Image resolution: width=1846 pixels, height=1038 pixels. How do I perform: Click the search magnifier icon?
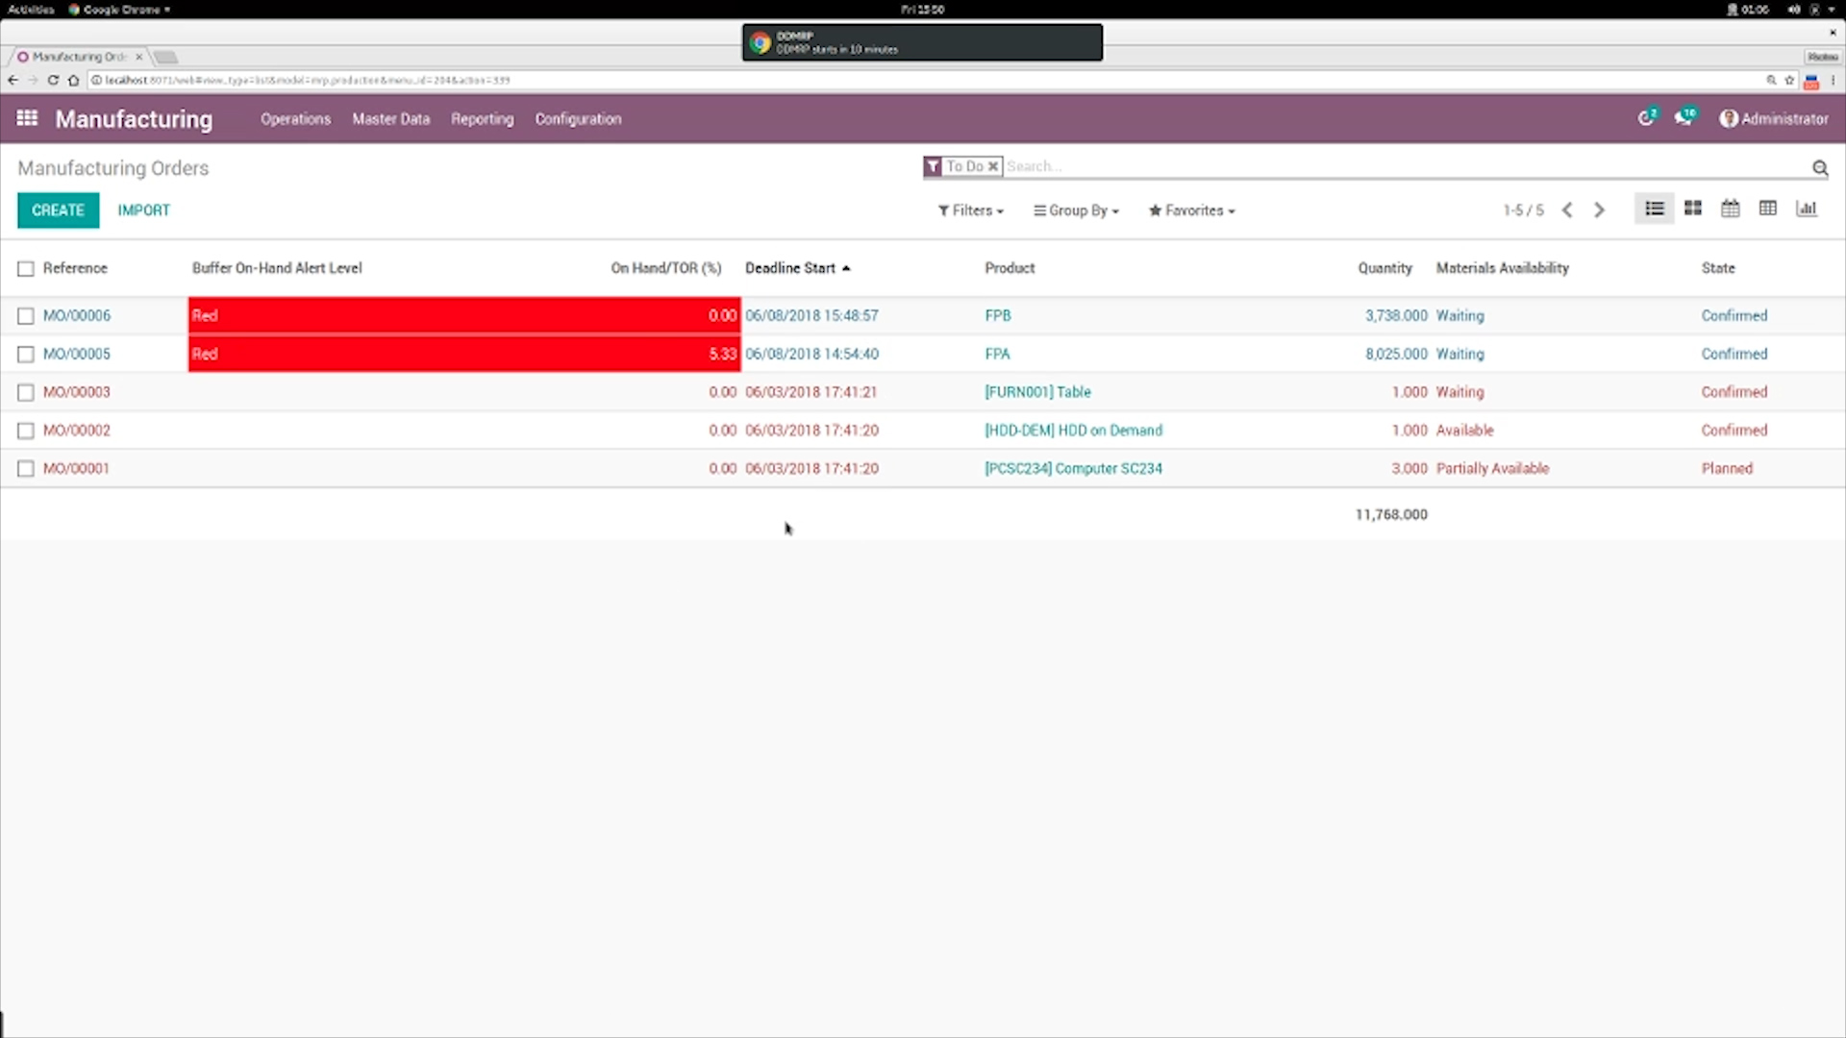coord(1820,167)
